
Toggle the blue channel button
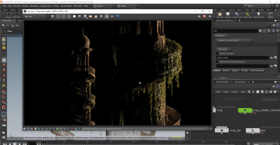click(x=69, y=16)
